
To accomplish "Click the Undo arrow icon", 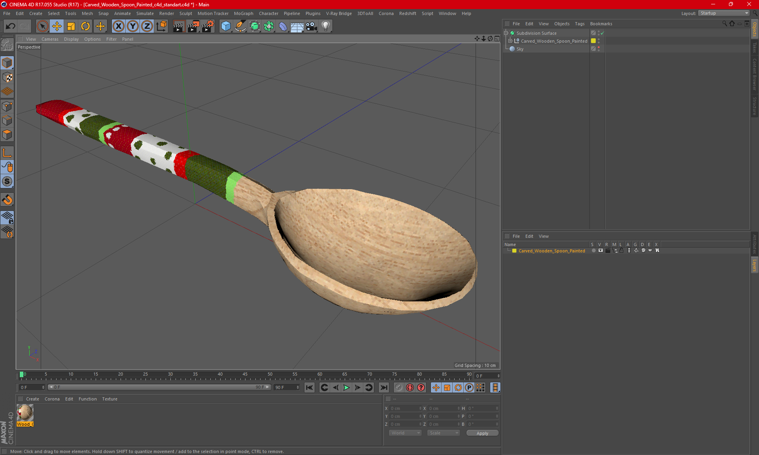I will click(11, 26).
